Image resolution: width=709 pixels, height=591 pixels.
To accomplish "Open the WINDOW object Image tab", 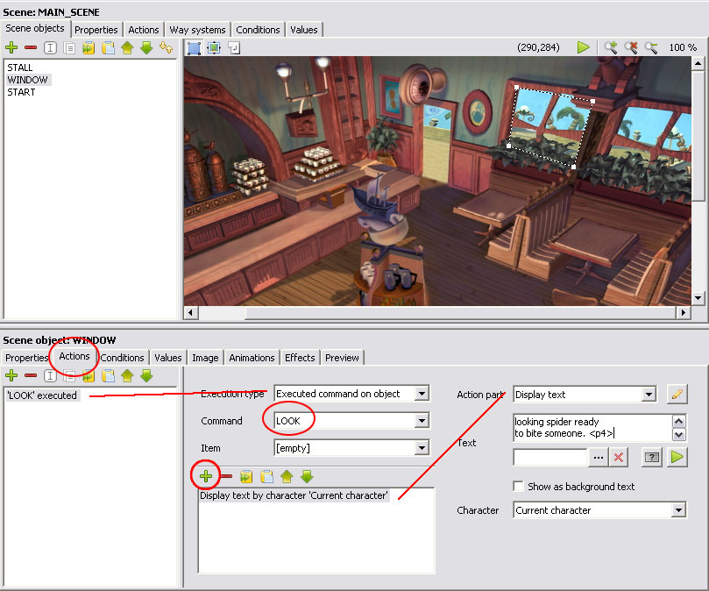I will coord(205,358).
